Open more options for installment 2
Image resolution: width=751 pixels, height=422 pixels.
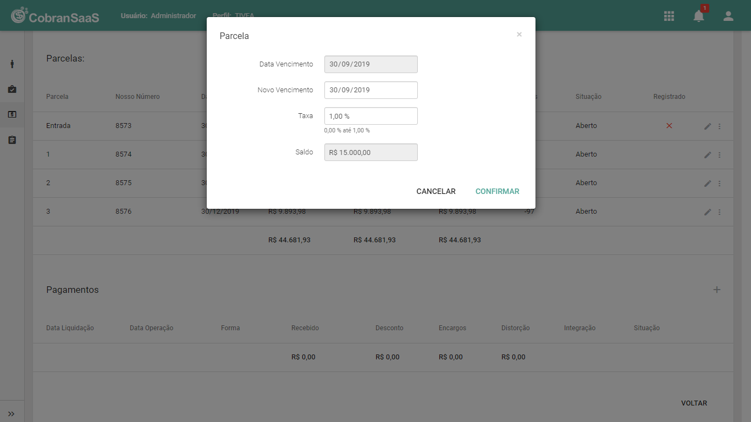720,184
